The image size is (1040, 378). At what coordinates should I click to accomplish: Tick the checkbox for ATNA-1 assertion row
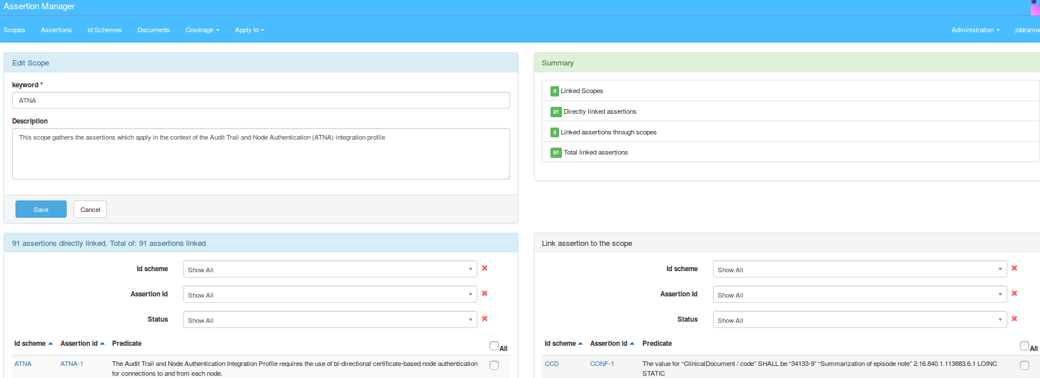point(494,365)
